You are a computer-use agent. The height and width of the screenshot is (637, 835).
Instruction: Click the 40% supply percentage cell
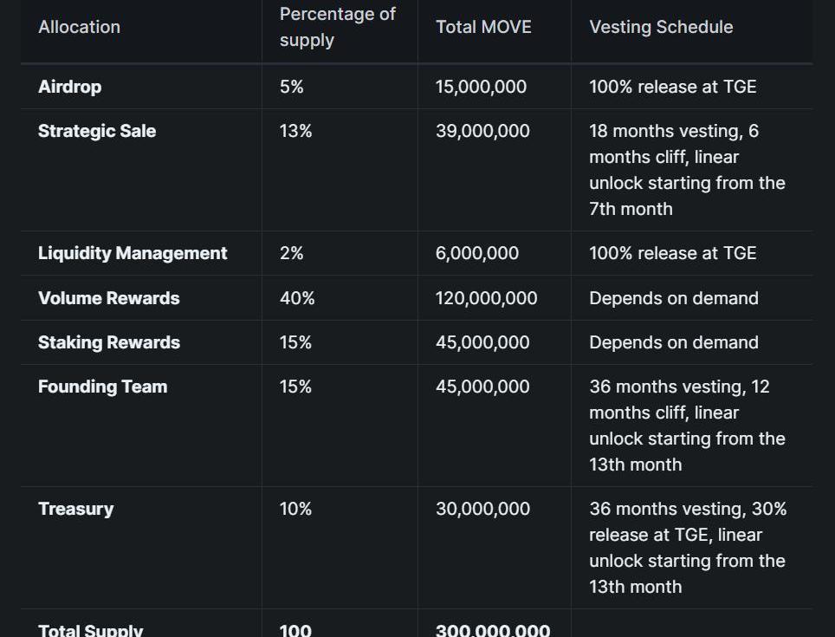[x=297, y=298]
